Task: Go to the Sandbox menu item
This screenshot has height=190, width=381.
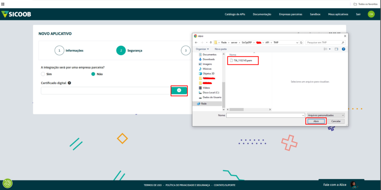Action: pos(315,14)
